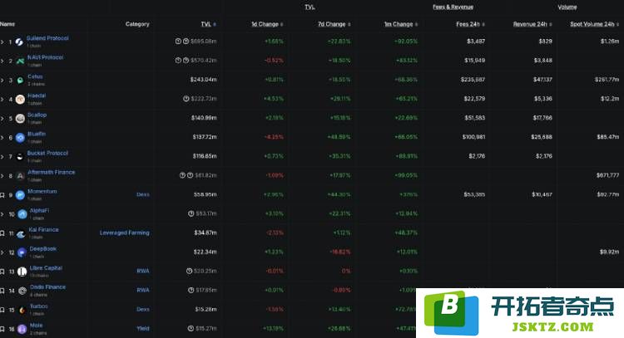
Task: Click the Bucket Protocol logo icon
Action: [x=20, y=157]
